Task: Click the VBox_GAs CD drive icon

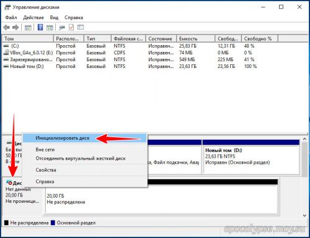Action: tap(6, 53)
